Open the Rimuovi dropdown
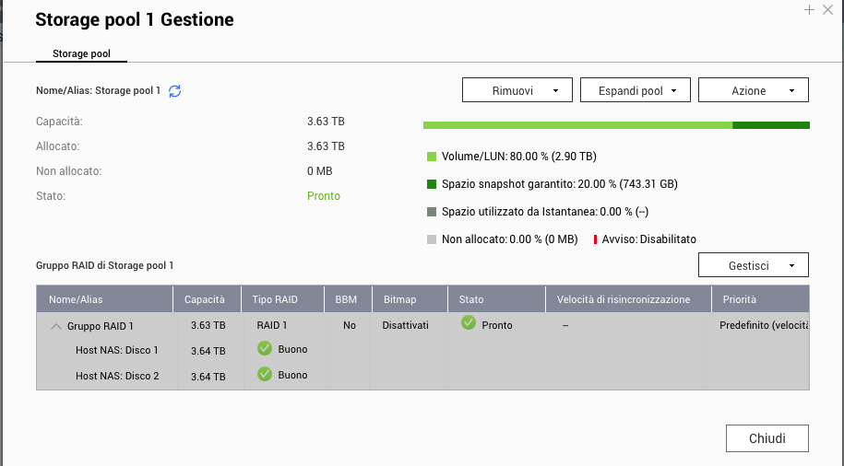The image size is (844, 466). point(517,90)
